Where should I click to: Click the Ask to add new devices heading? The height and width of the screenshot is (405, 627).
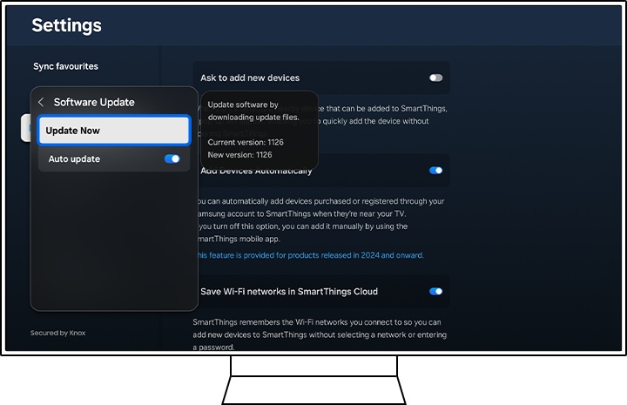pyautogui.click(x=250, y=78)
